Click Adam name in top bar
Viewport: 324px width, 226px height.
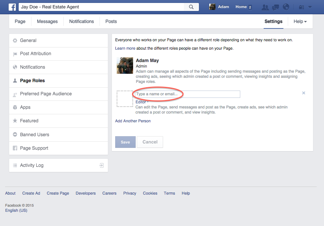point(223,7)
